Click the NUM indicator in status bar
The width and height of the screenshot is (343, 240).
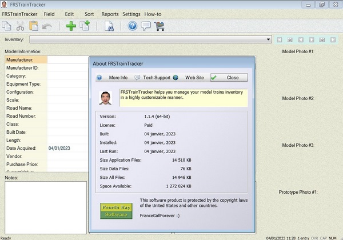pyautogui.click(x=333, y=238)
